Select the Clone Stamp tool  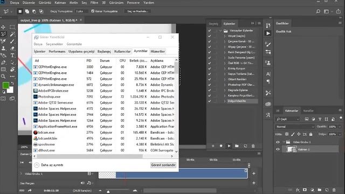tap(3, 48)
